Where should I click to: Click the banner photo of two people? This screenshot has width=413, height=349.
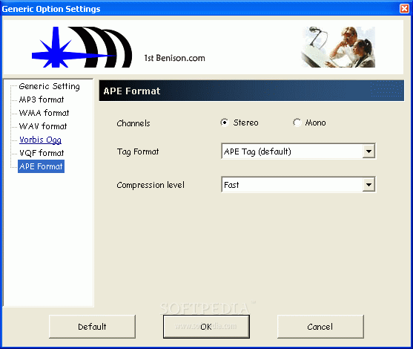(338, 47)
